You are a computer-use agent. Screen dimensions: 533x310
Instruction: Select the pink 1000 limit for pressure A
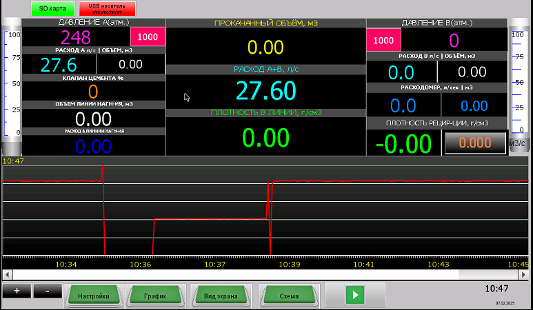[148, 37]
